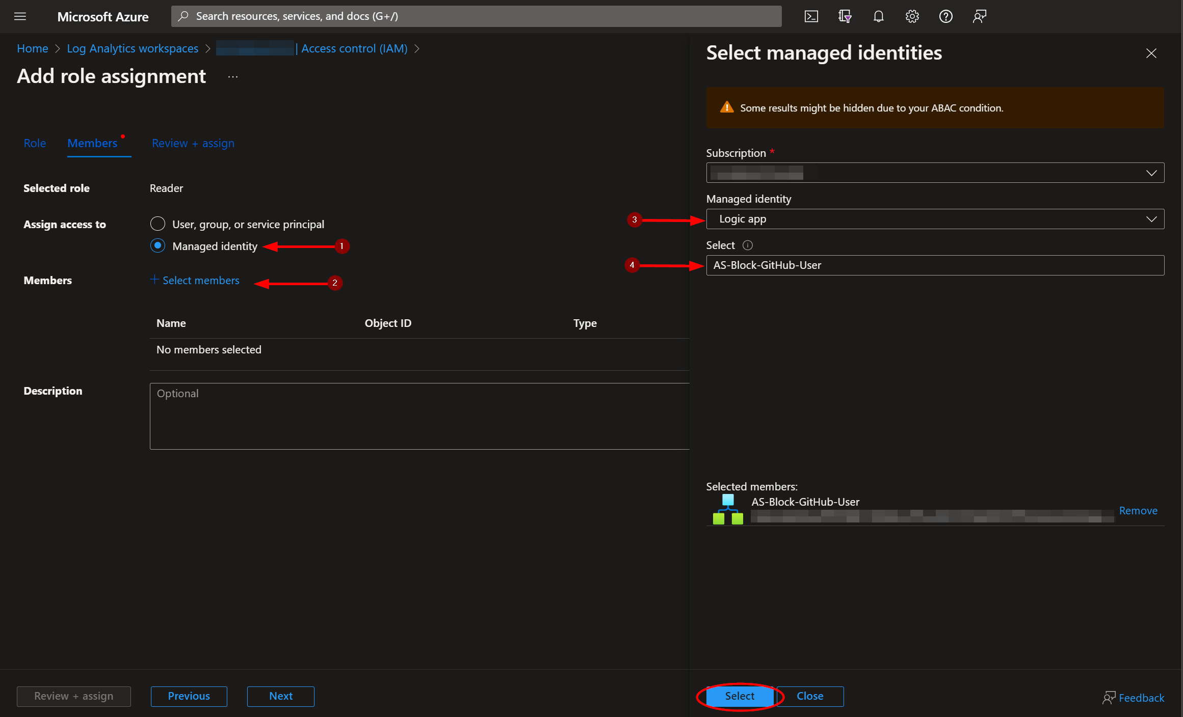Open the notifications bell
Screen dimensions: 1183x717
tap(878, 16)
